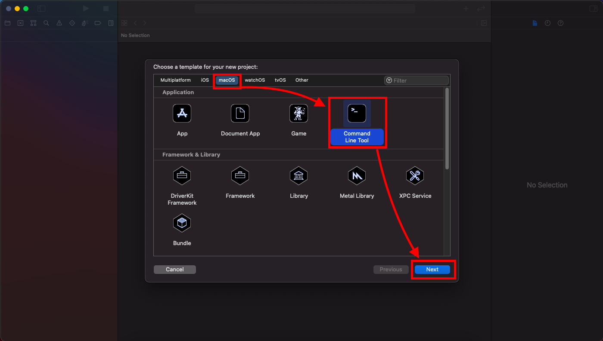Open the Quick Help inspector
Viewport: 603px width, 341px height.
(x=560, y=23)
